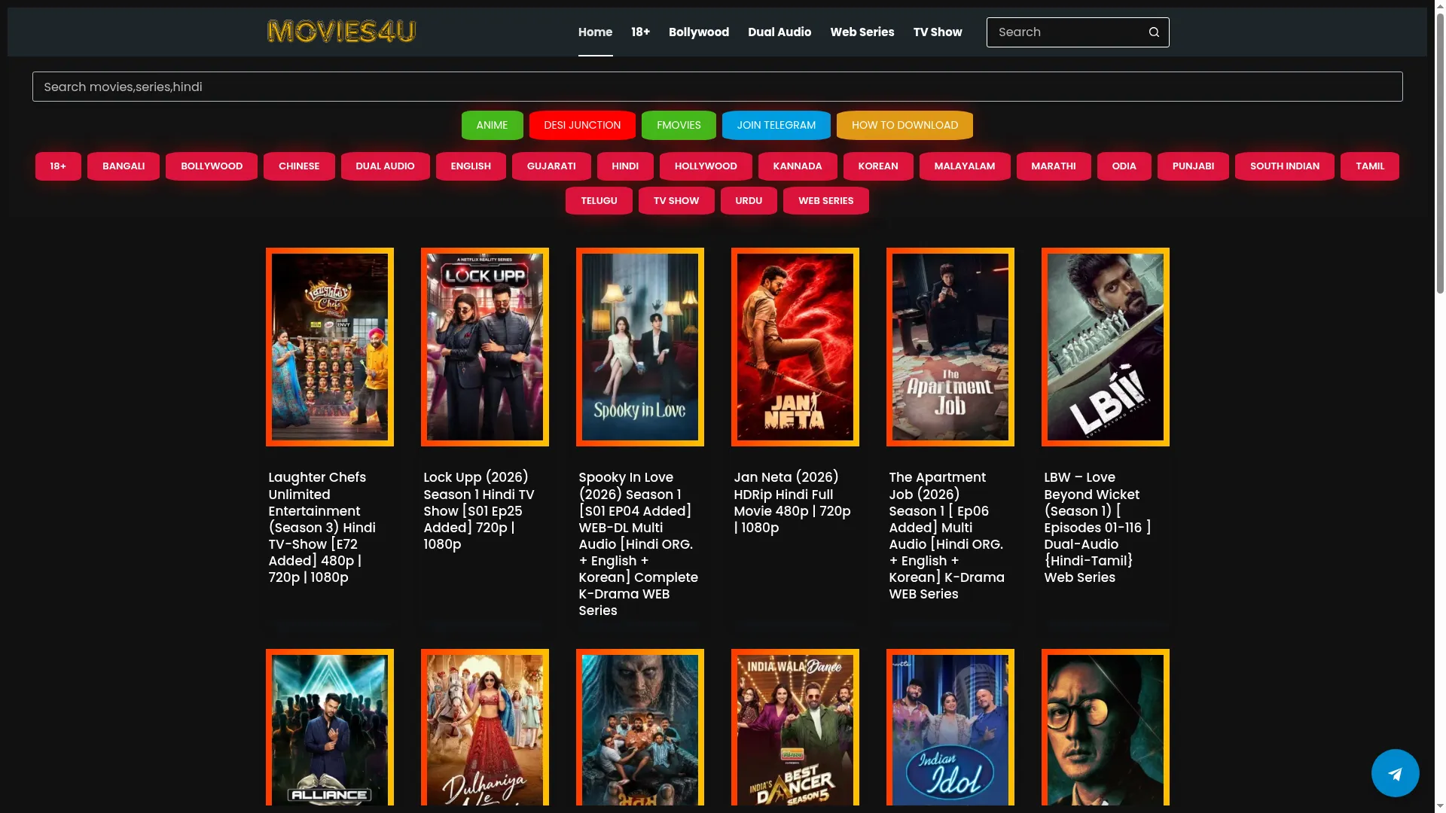Open the India's Best Dancer poster thumbnail
Image resolution: width=1446 pixels, height=813 pixels.
pyautogui.click(x=795, y=728)
